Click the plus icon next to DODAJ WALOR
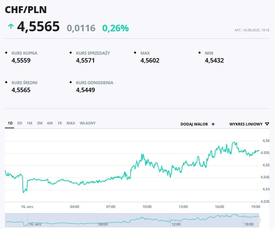This screenshot has width=275, height=229. point(213,124)
